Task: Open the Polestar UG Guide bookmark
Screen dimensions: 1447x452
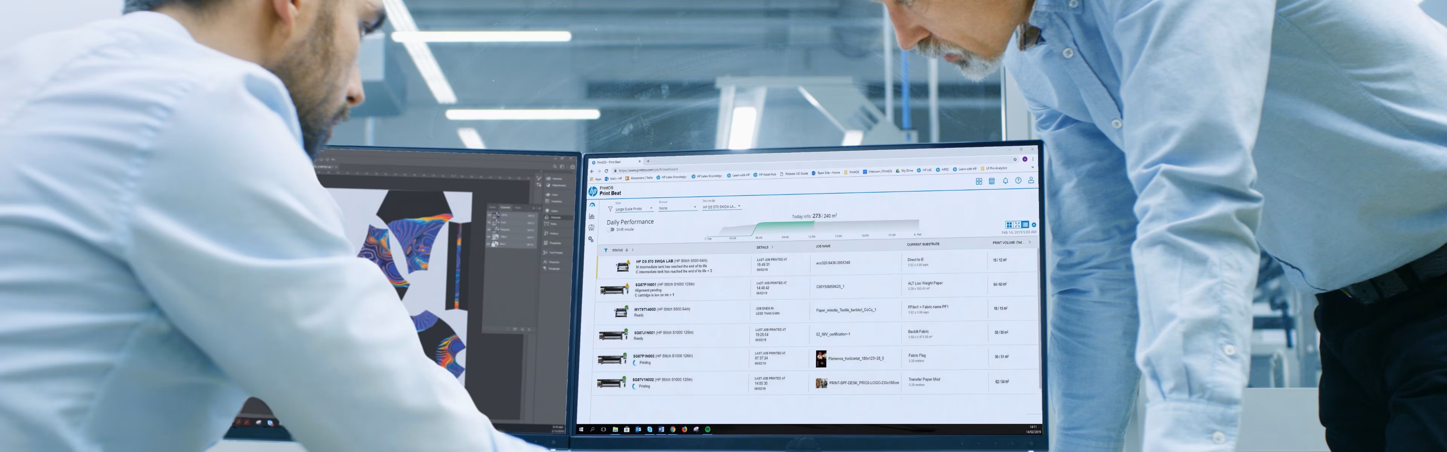Action: pyautogui.click(x=794, y=174)
